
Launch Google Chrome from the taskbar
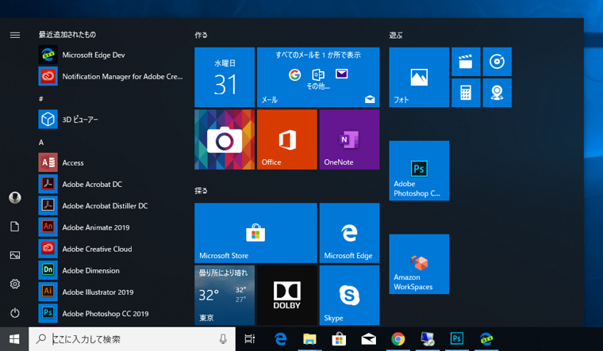click(x=398, y=339)
